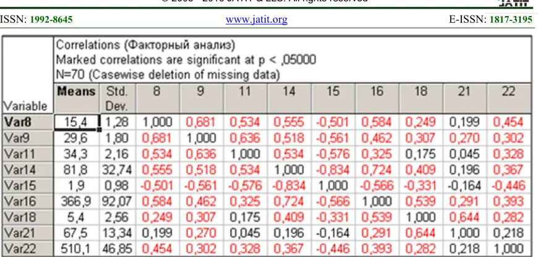Select the Var15 row header
This screenshot has width=538, height=257.
point(27,185)
